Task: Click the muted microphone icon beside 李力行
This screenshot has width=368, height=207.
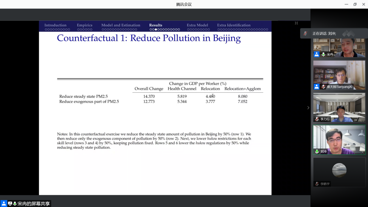Action: pos(317,119)
